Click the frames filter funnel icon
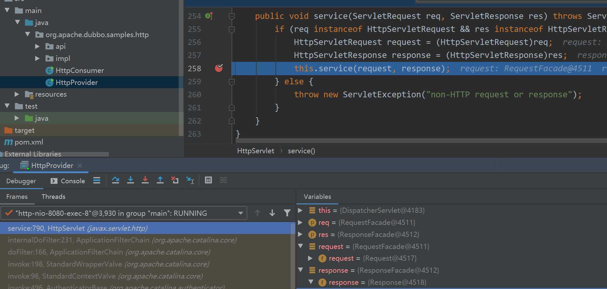607x289 pixels. click(287, 213)
